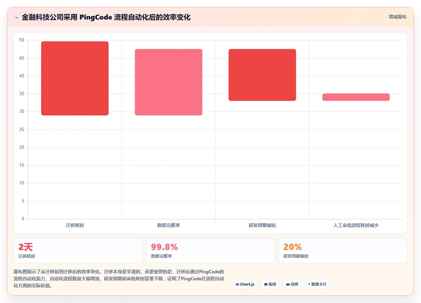Click the 表格 tag chip
This screenshot has height=303, width=421.
270,284
